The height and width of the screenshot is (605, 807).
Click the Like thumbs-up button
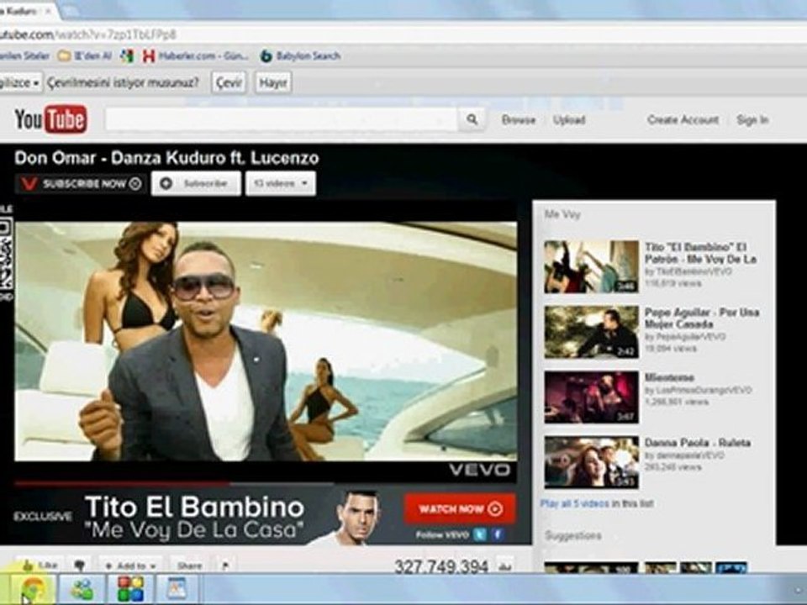tap(40, 566)
